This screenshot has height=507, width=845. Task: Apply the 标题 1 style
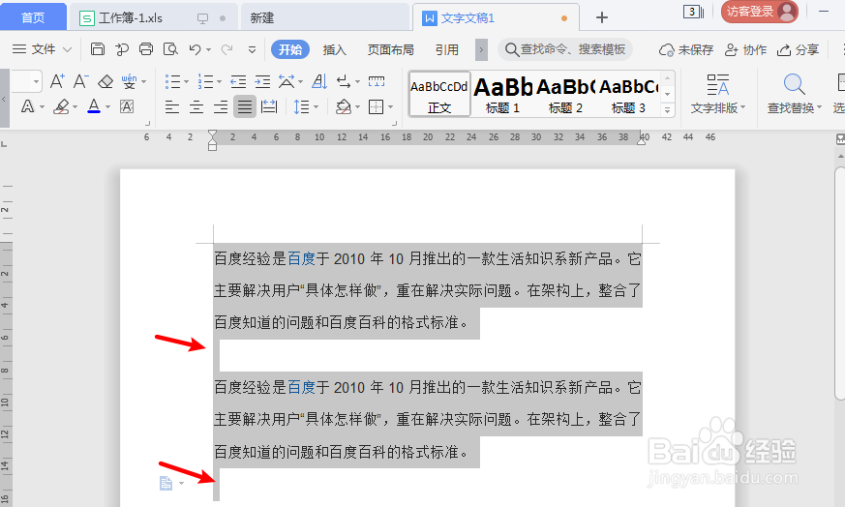tap(502, 94)
